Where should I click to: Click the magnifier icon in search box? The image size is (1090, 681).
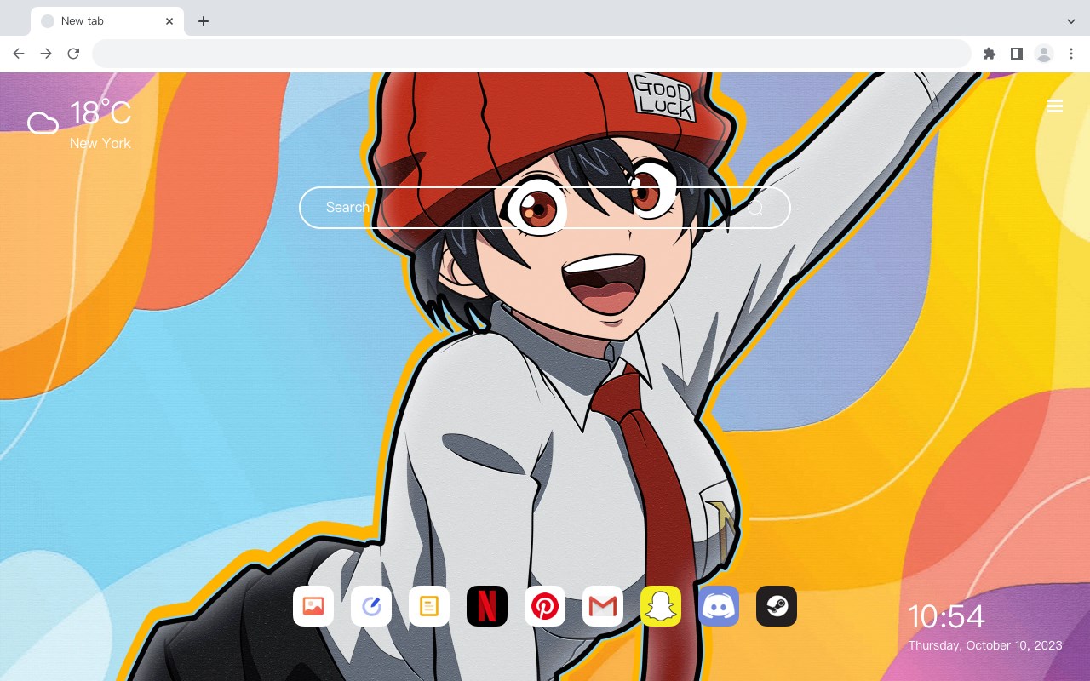(x=754, y=208)
